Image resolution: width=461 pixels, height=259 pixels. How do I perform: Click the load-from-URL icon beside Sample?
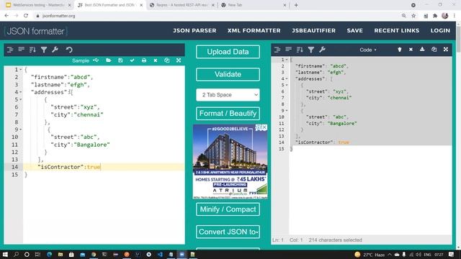coord(96,60)
